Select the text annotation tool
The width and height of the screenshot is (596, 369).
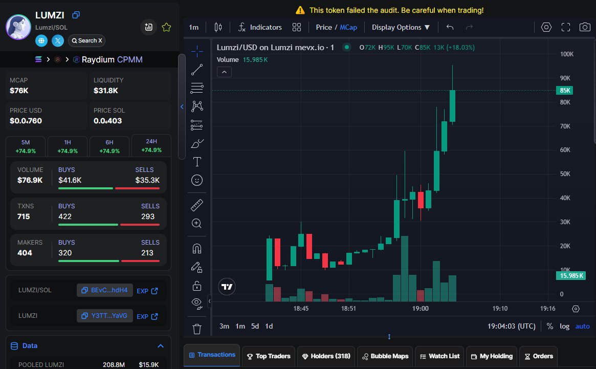click(x=197, y=162)
